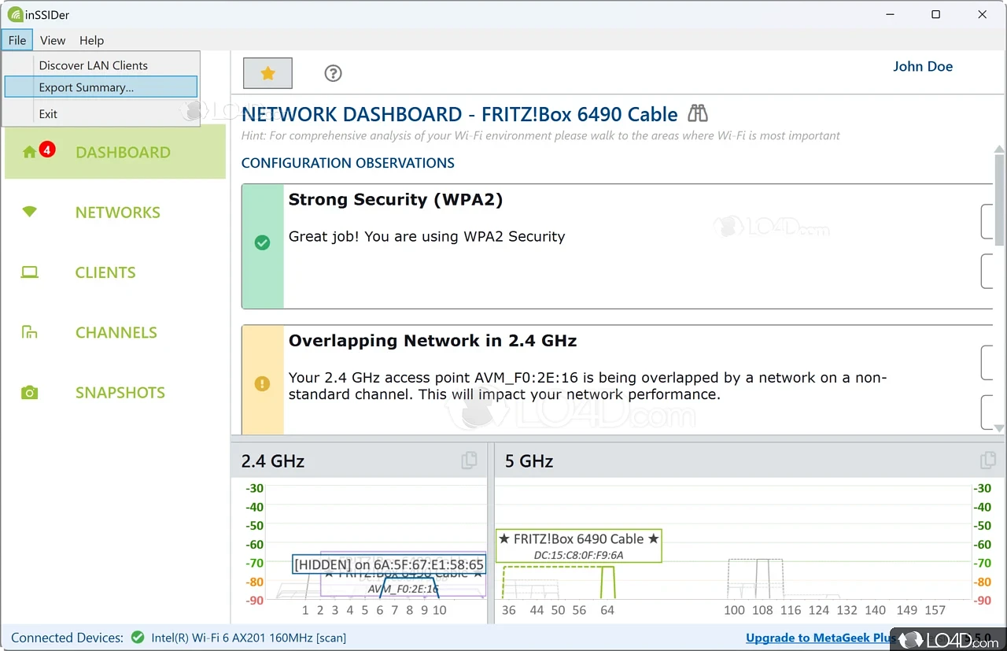Click the 2.4 GHz panel title
The height and width of the screenshot is (651, 1007).
272,461
